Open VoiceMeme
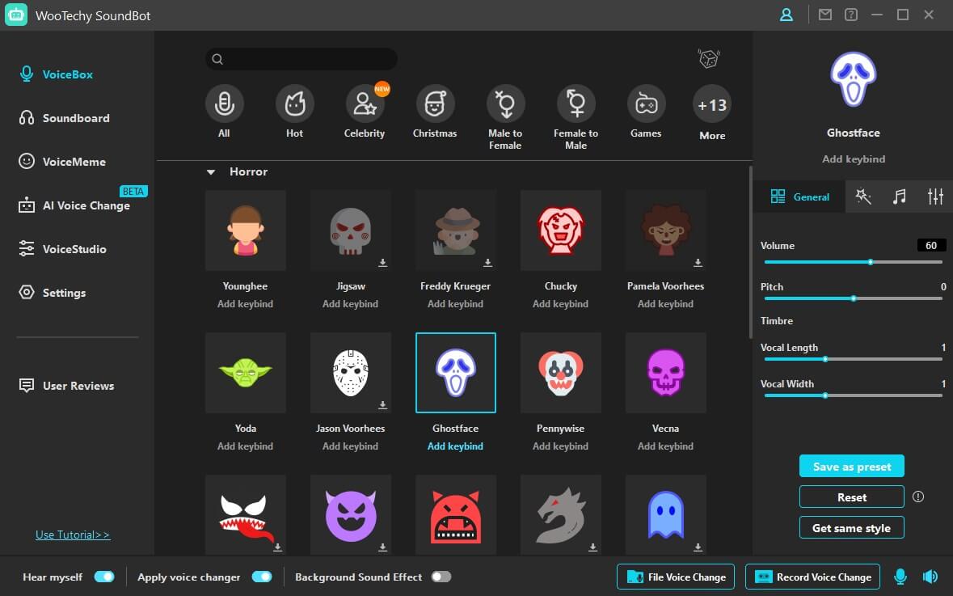 coord(62,162)
